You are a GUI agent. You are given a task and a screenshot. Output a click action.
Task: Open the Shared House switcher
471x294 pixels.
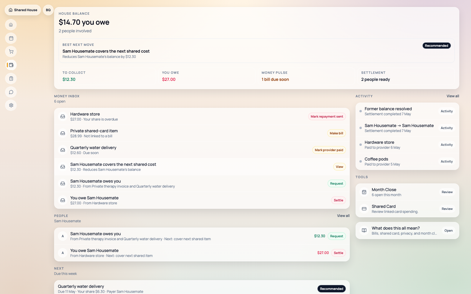(x=23, y=10)
